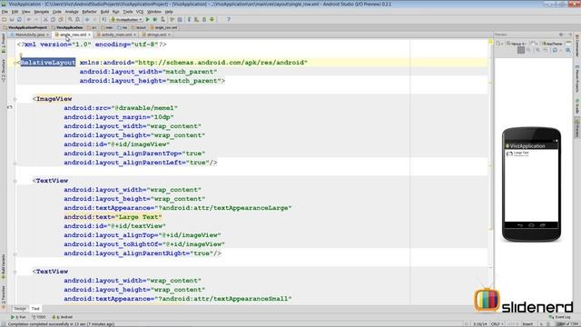Click the Back navigation arrow icon

click(87, 19)
